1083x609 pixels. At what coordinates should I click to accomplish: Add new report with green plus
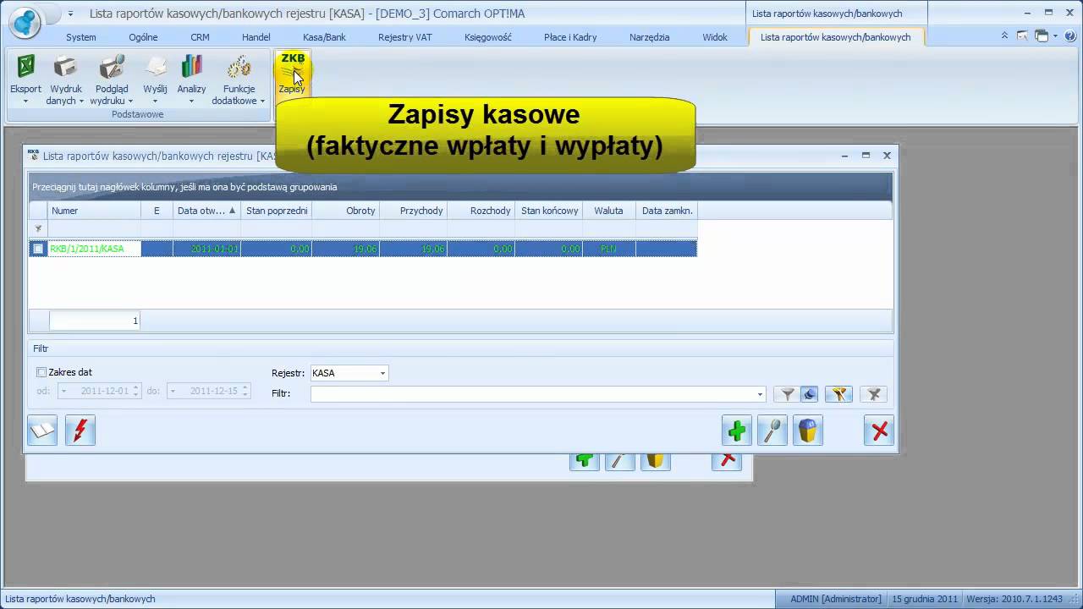point(737,431)
